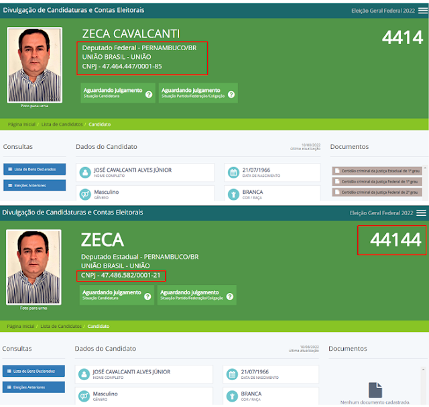
Task: Click cor/raça icon beside BRANCA, lower page
Action: tap(232, 396)
